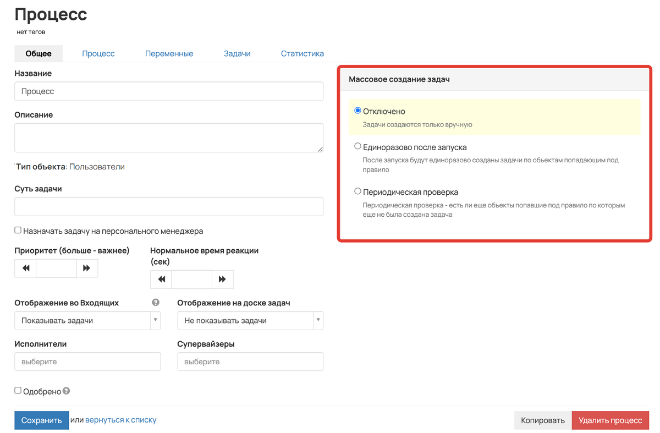The image size is (660, 433).
Task: Click the нет тегов label
Action: coord(31,32)
